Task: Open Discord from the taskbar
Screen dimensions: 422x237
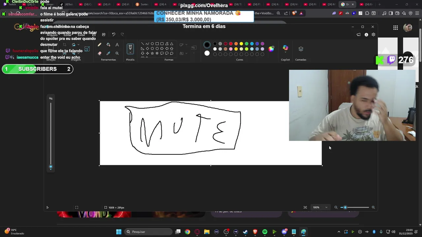Action: point(284,232)
